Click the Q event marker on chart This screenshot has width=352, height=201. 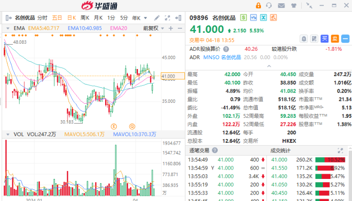pyautogui.click(x=132, y=126)
